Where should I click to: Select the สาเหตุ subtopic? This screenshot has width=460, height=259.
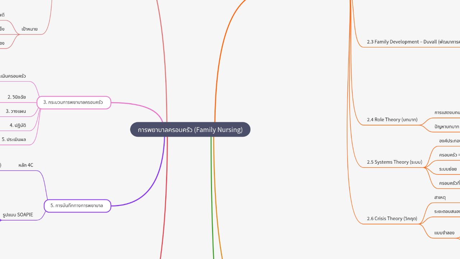click(440, 197)
